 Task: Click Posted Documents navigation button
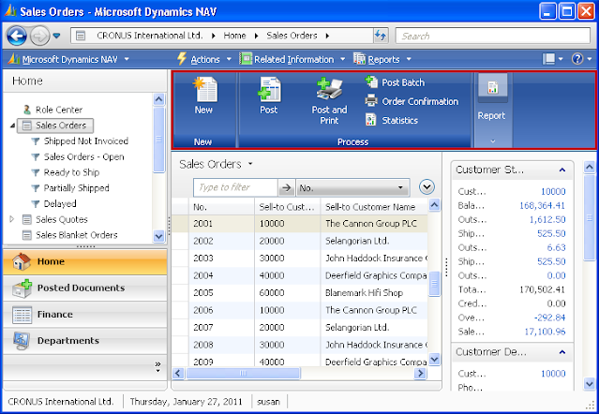[84, 288]
